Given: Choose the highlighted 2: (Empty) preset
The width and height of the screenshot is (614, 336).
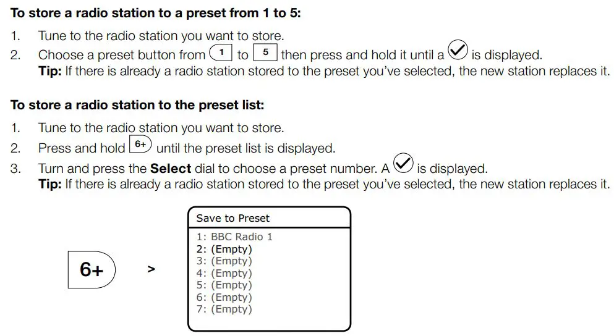Looking at the screenshot, I should point(224,249).
